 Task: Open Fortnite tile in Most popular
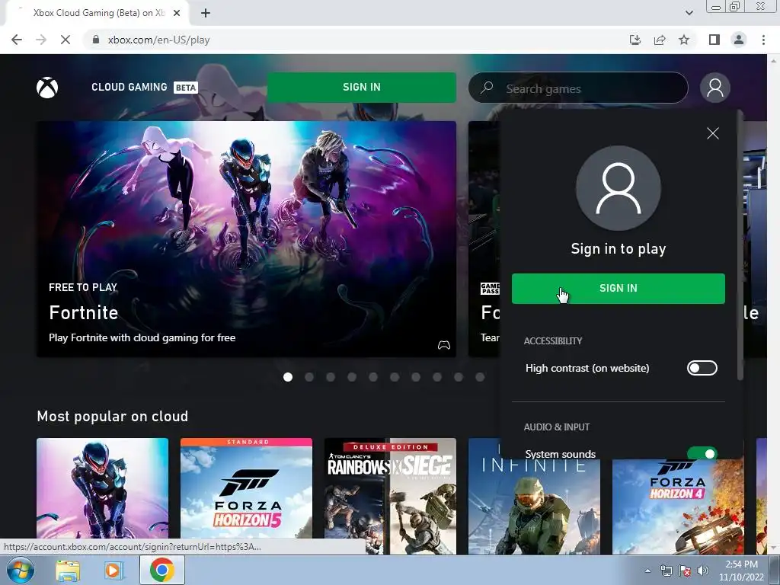[103, 495]
